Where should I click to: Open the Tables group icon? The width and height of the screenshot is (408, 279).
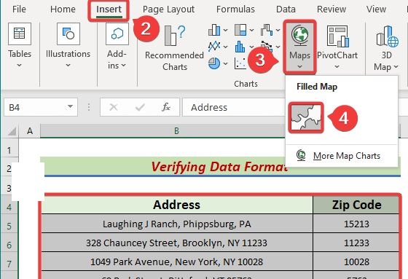click(20, 34)
